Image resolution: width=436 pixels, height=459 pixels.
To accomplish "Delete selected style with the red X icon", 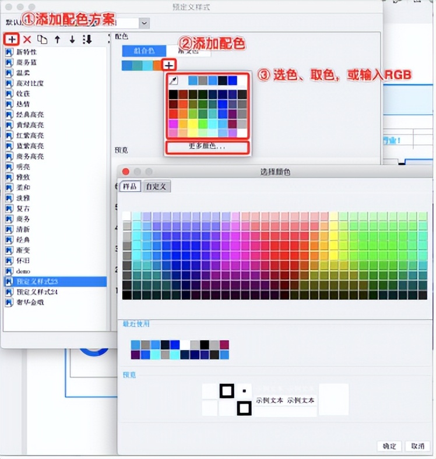I will tap(27, 39).
